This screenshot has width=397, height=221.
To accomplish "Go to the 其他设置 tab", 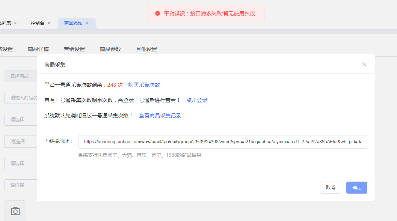I will [146, 49].
